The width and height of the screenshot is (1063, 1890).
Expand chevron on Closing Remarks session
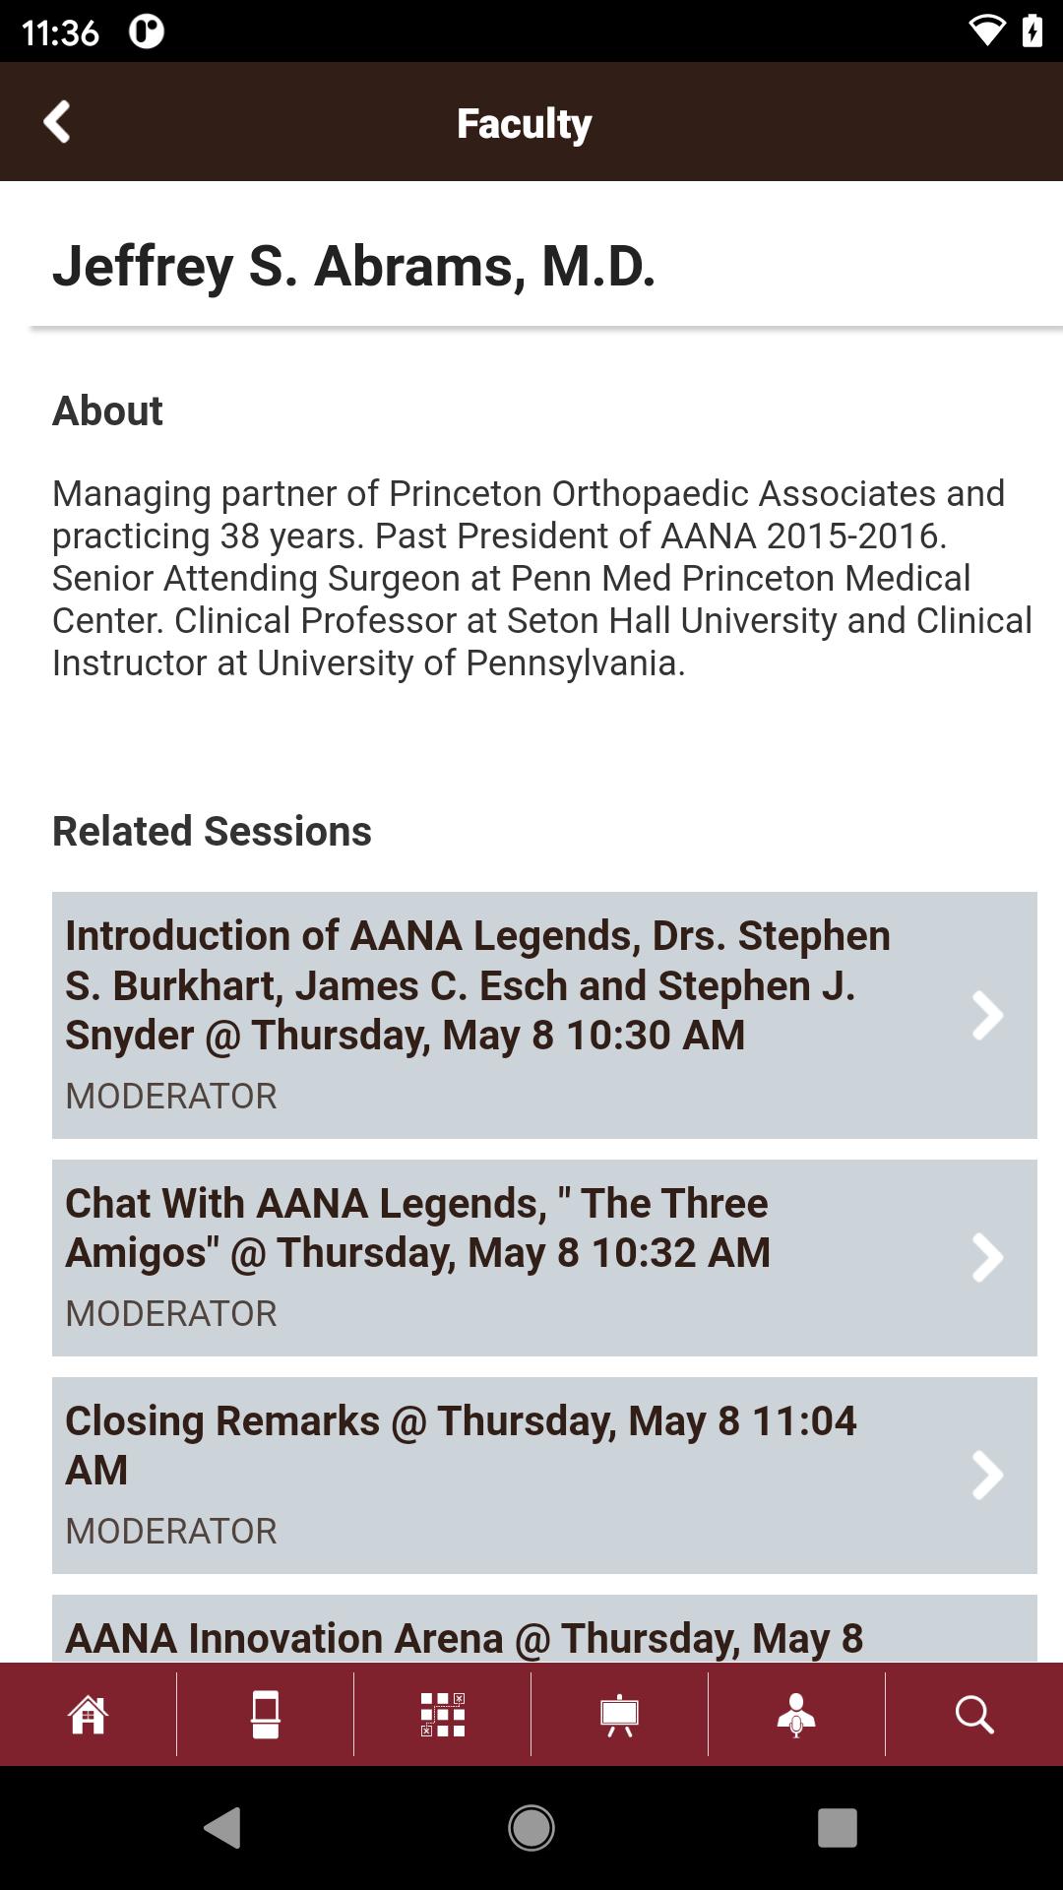pyautogui.click(x=987, y=1475)
